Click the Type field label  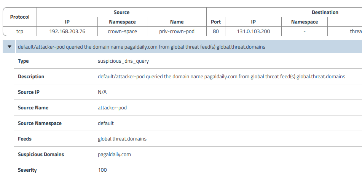tap(23, 61)
